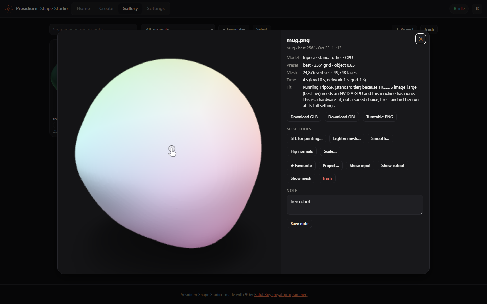The height and width of the screenshot is (304, 487).
Task: Click the 'triposr · standard tier · CPU' text
Action: click(x=328, y=58)
